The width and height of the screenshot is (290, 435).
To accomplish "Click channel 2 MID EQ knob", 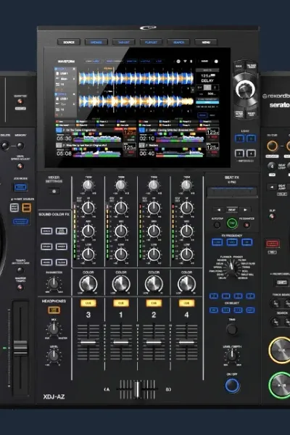I will coord(154,231).
